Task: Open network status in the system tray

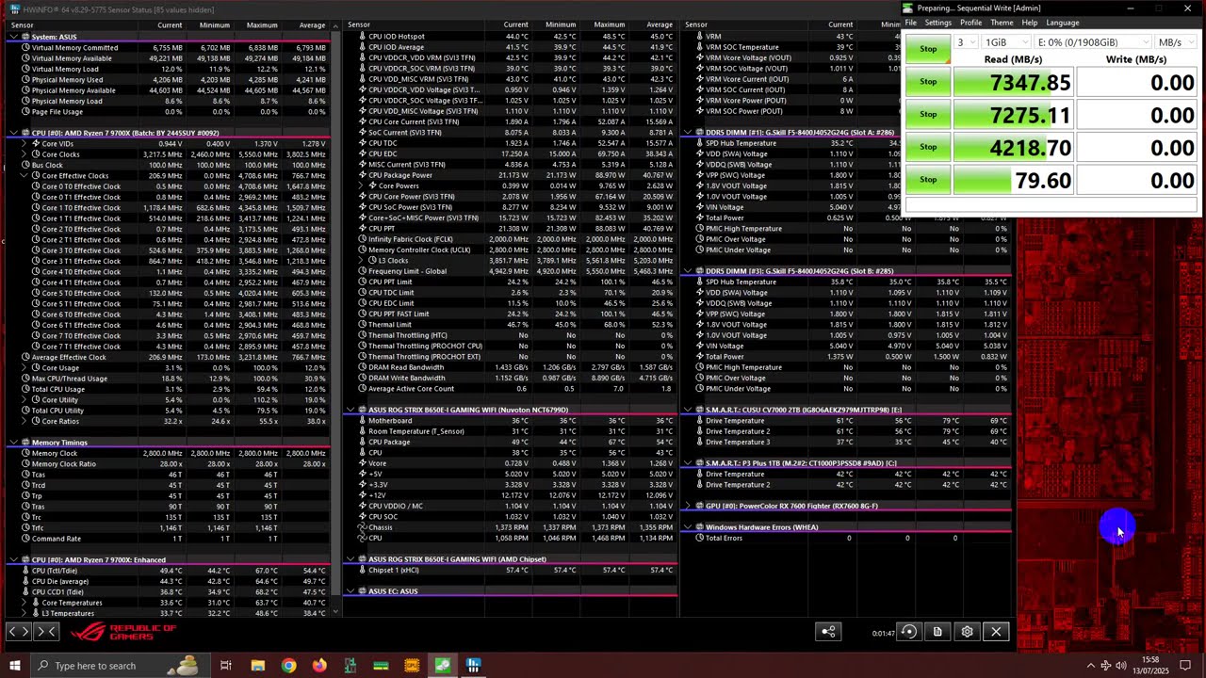Action: click(x=1106, y=666)
